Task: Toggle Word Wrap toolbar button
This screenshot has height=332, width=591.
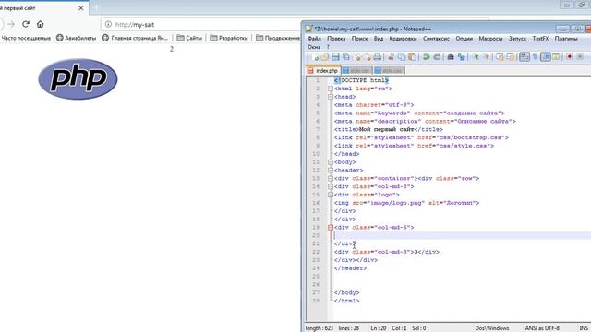Action: [525, 57]
